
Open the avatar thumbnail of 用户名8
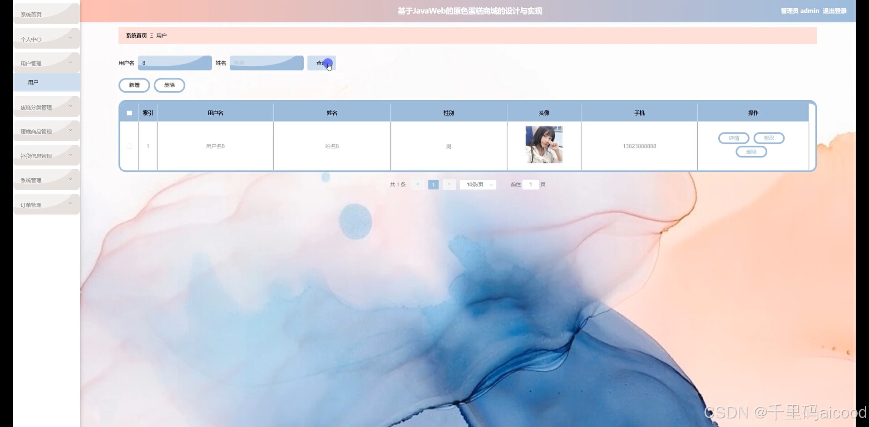(x=544, y=145)
